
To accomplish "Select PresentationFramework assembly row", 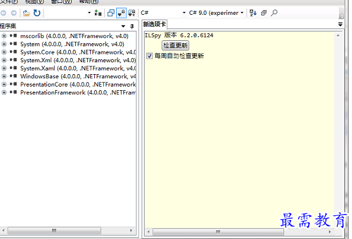I will [x=78, y=93].
